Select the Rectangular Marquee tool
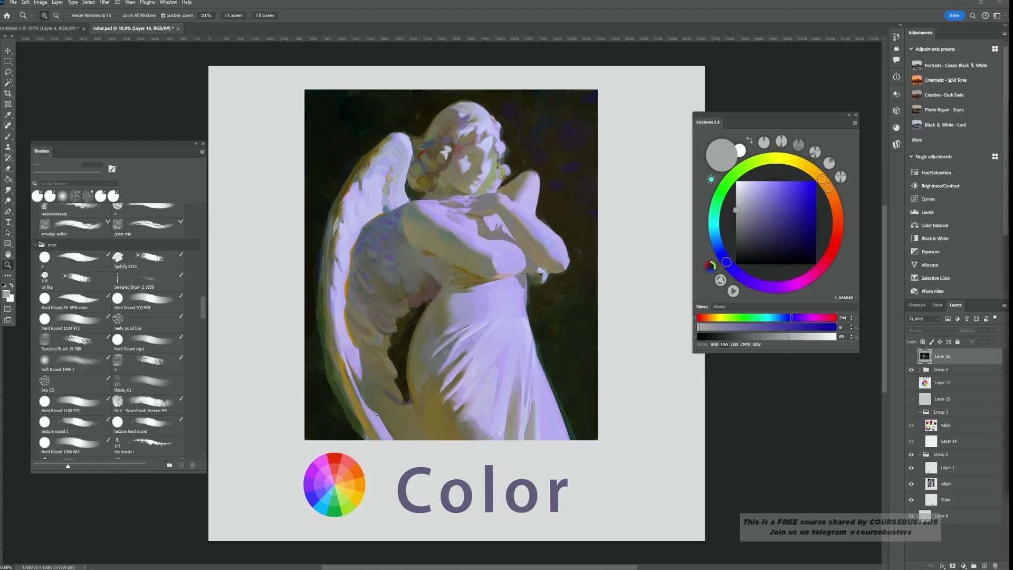Image resolution: width=1013 pixels, height=570 pixels. 8,61
